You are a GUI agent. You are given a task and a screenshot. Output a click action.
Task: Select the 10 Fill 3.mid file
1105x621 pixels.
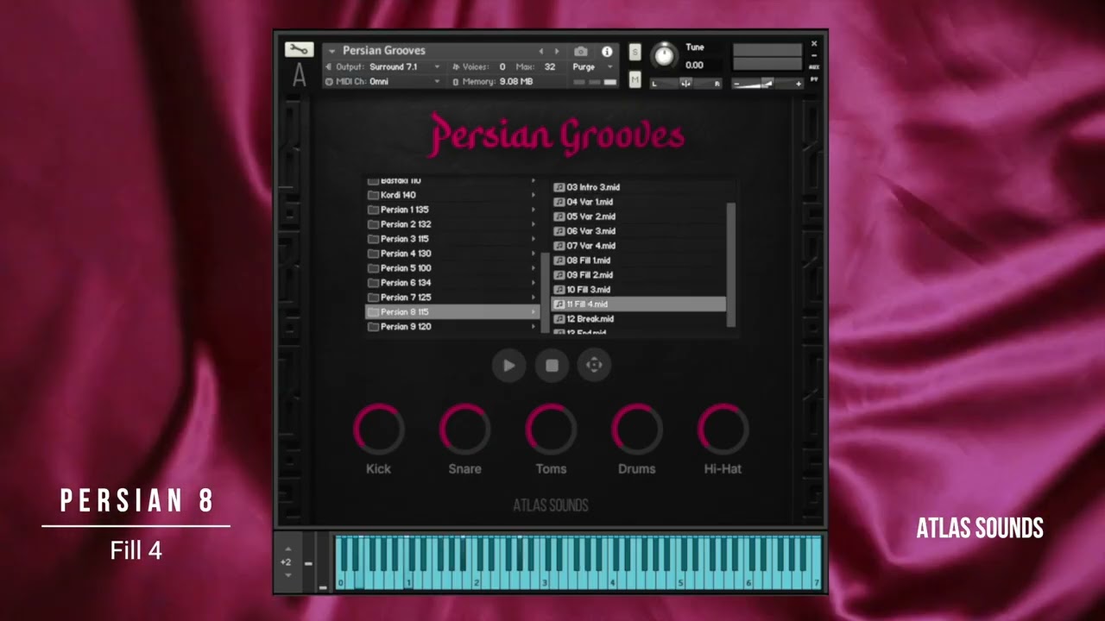(639, 290)
